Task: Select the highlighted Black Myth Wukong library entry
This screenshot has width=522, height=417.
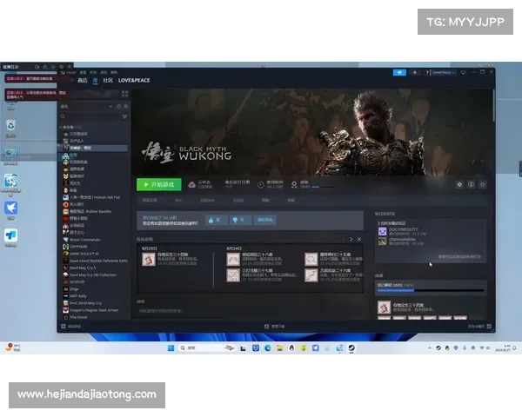Action: point(94,148)
